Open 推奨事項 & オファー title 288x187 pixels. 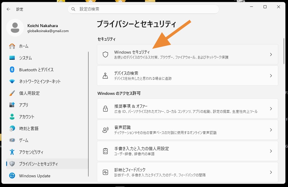131,106
